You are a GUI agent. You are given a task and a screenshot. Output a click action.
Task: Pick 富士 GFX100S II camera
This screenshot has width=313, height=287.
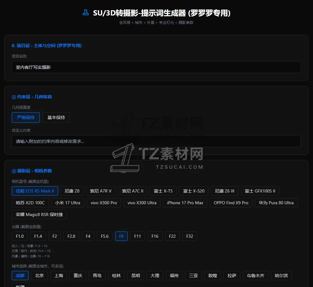(260, 191)
